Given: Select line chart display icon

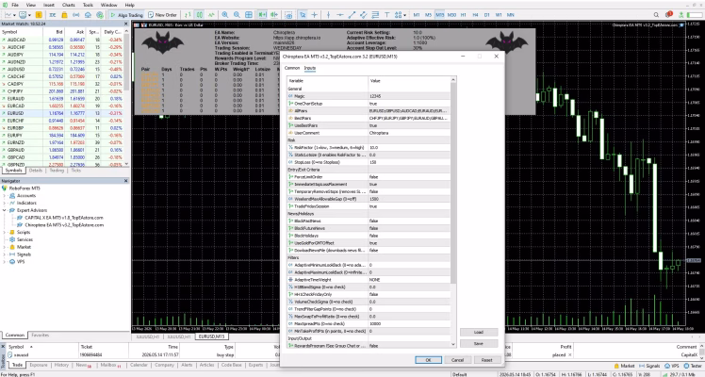Looking at the screenshot, I should [211, 15].
